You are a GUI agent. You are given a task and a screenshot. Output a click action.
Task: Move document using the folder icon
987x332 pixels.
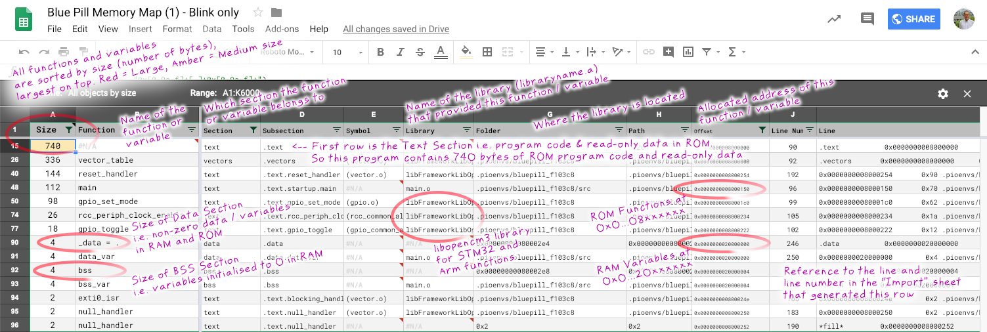click(276, 12)
